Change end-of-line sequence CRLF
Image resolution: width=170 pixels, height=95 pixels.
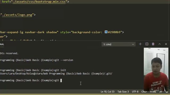pos(144,92)
